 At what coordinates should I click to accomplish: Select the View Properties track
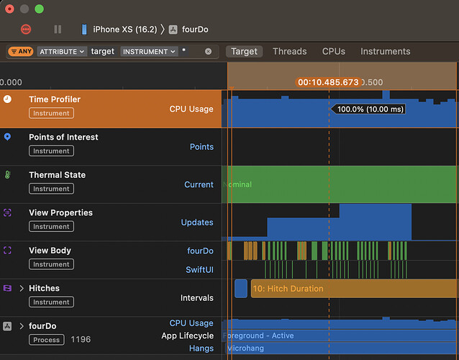point(111,222)
